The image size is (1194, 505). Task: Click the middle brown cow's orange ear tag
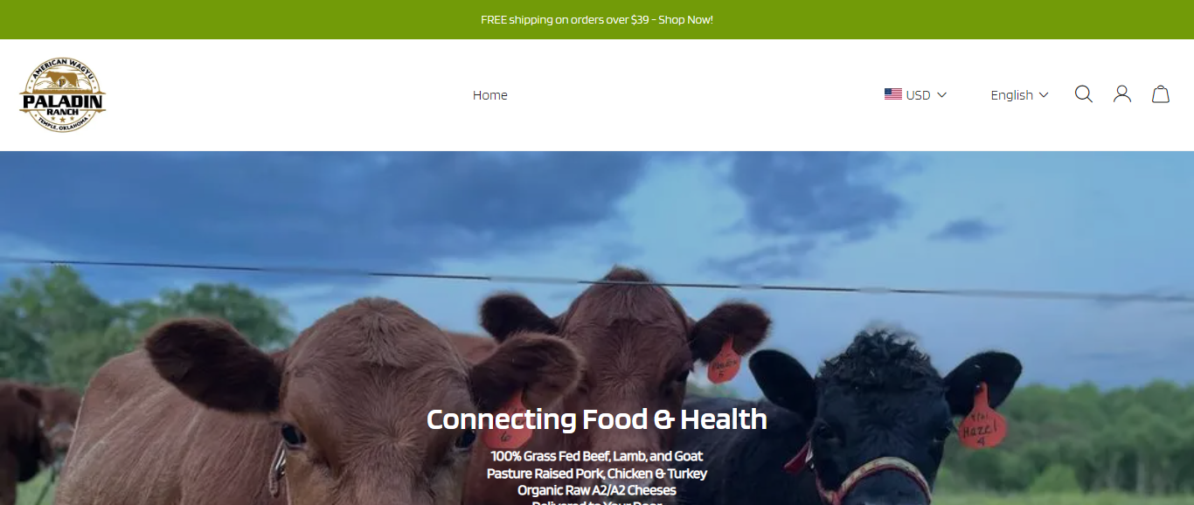(x=723, y=361)
